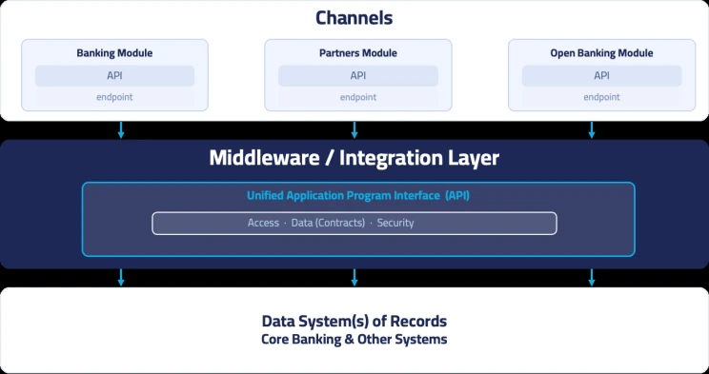Screen dimensions: 709x374
Task: Click the Middleware / Integration Layer heading
Action: tap(354, 158)
